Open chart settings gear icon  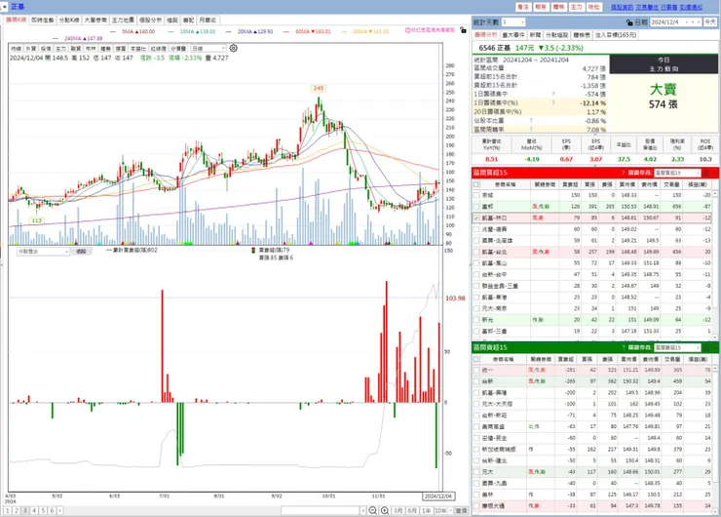pos(234,49)
